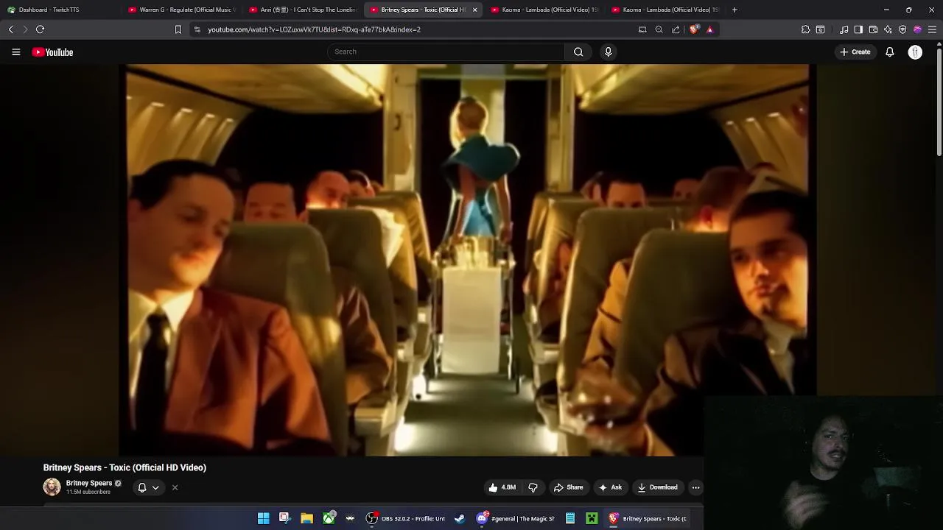Share this page via address bar icon
943x530 pixels.
[676, 29]
